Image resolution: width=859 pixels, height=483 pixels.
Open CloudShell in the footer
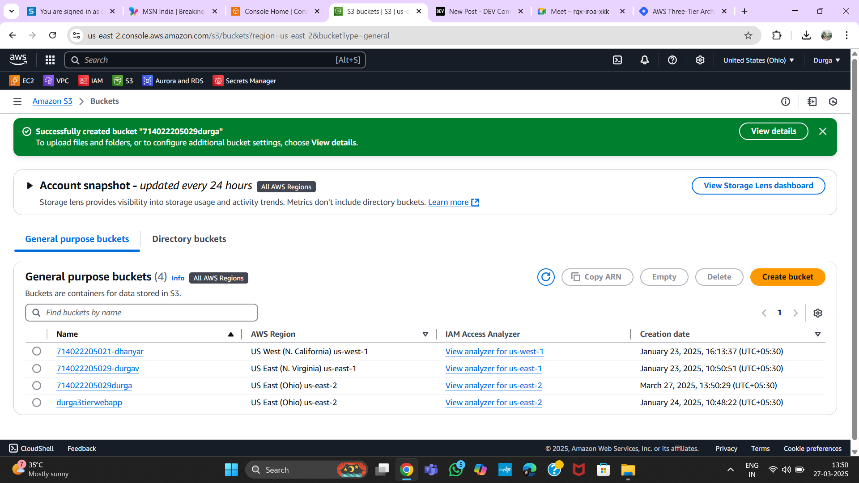click(31, 448)
